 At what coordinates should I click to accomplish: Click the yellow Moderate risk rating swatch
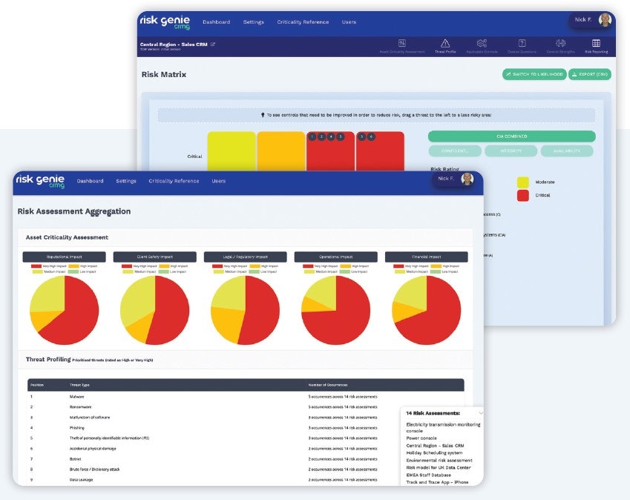pyautogui.click(x=522, y=182)
